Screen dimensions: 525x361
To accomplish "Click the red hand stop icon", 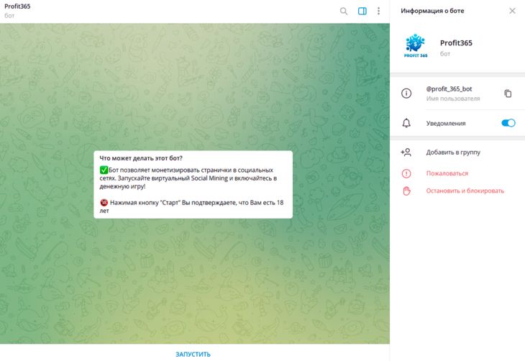I will pos(406,191).
